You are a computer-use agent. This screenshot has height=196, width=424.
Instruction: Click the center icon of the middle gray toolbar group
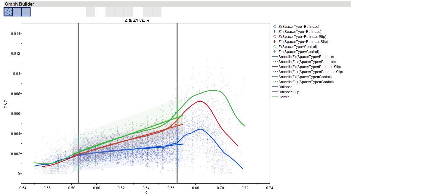click(x=119, y=12)
